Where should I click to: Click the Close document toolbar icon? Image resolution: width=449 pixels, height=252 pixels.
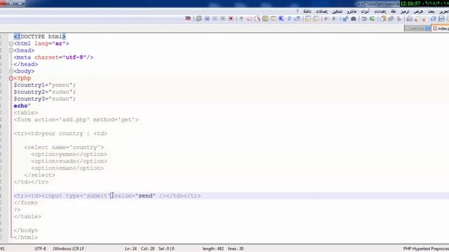424,19
